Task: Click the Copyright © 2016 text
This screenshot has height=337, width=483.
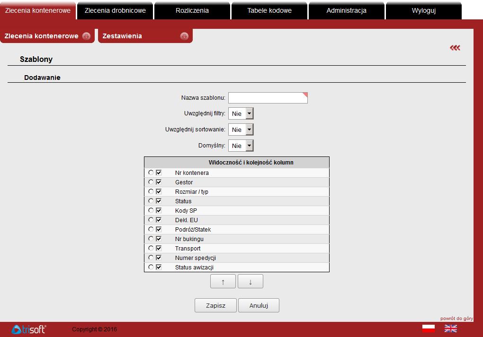Action: point(95,329)
